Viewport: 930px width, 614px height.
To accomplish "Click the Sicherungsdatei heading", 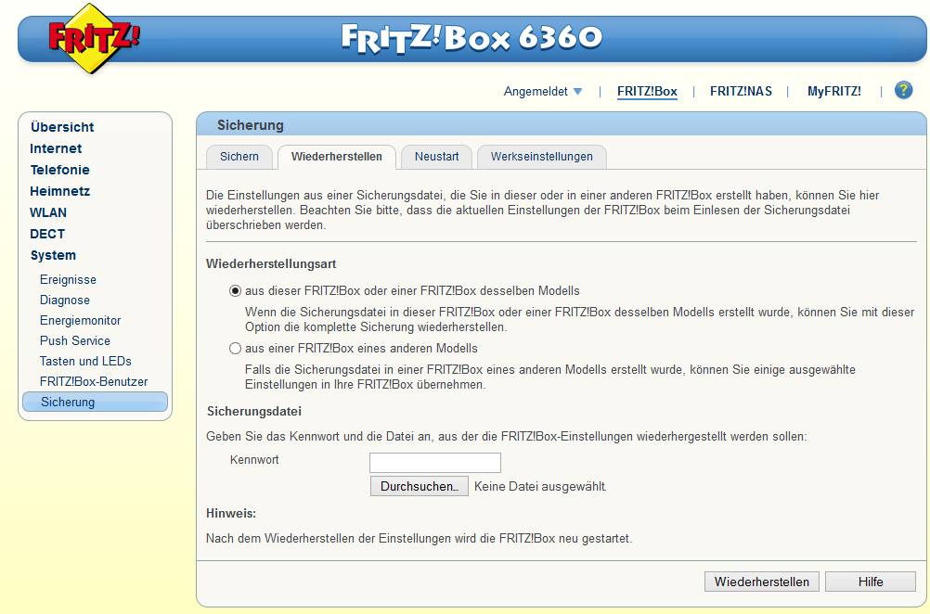I will 254,411.
